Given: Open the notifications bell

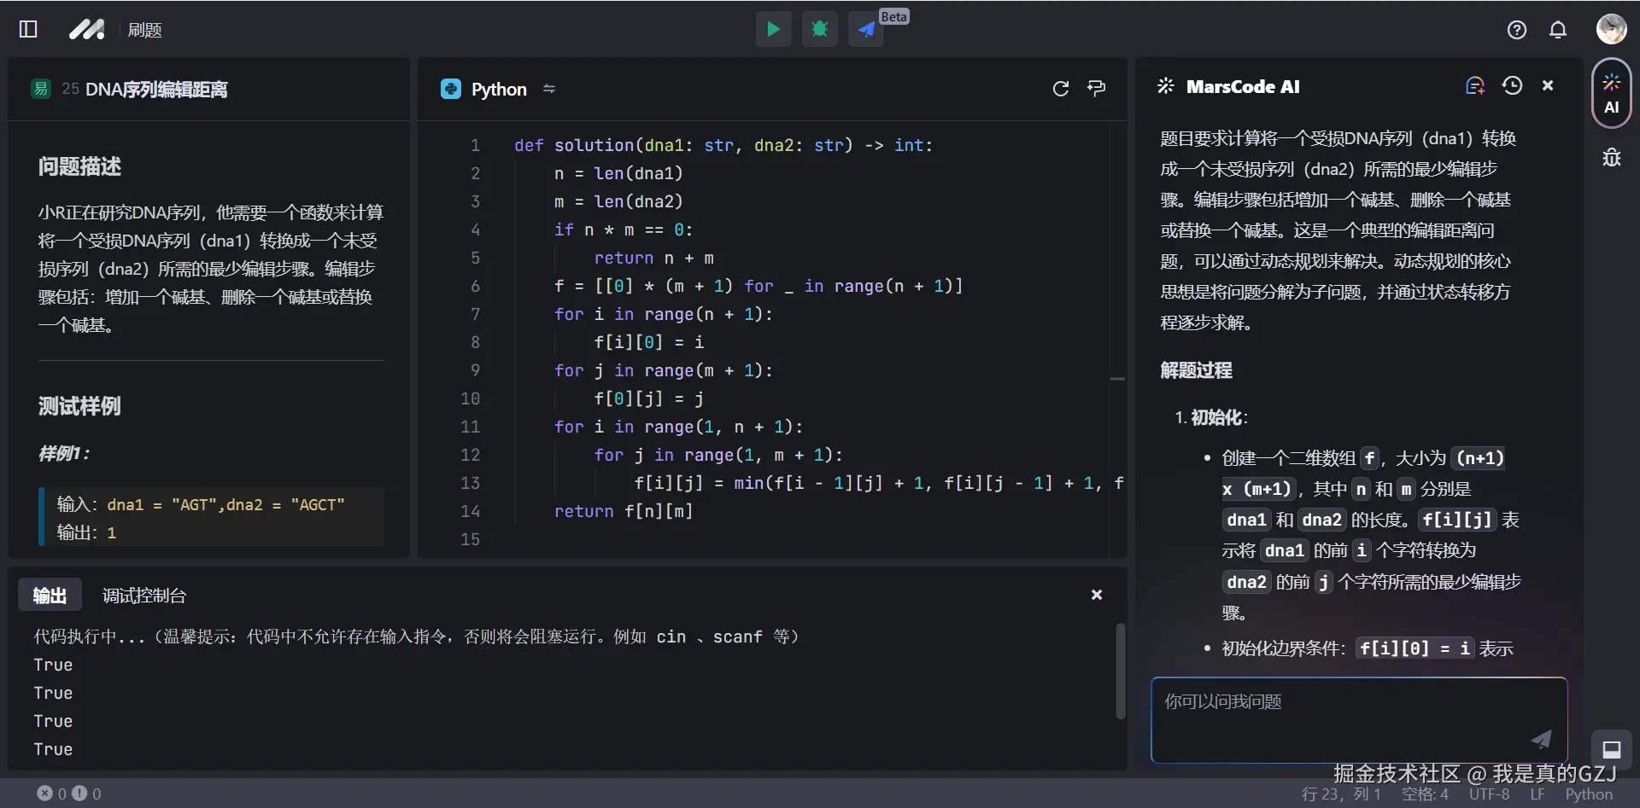Looking at the screenshot, I should coord(1558,29).
